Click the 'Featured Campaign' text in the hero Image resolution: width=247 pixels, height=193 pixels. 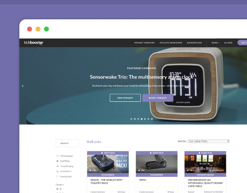[141, 68]
